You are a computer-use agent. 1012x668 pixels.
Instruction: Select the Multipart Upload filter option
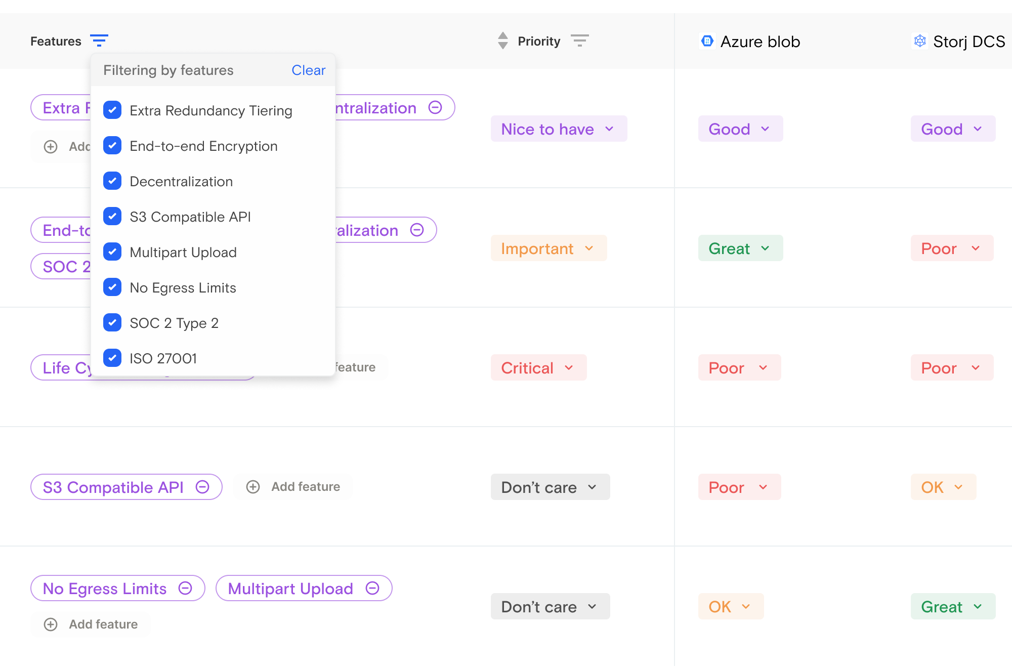[x=112, y=252]
